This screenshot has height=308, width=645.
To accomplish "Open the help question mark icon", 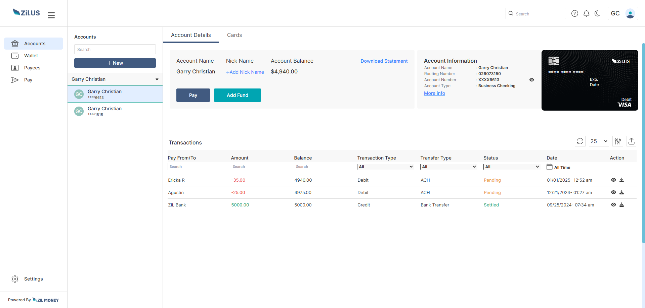I will tap(575, 13).
